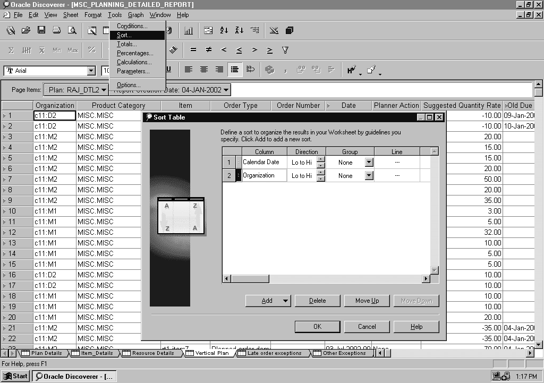
Task: Click OK in the Sort Table dialog
Action: tap(318, 327)
